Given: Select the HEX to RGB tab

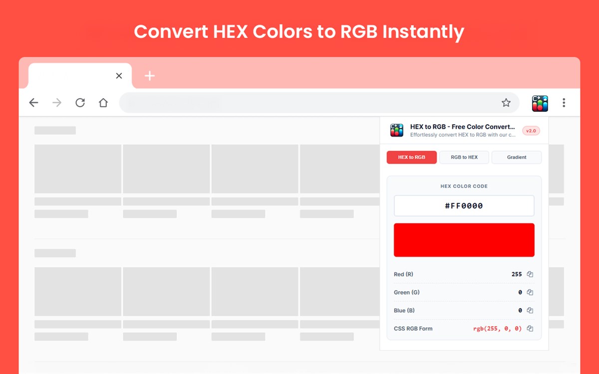Looking at the screenshot, I should pyautogui.click(x=412, y=157).
